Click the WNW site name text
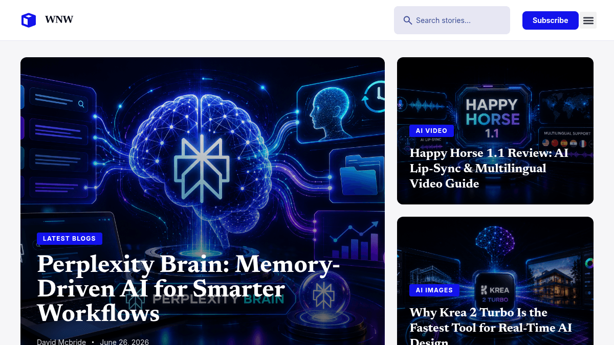This screenshot has width=614, height=345. click(x=59, y=20)
